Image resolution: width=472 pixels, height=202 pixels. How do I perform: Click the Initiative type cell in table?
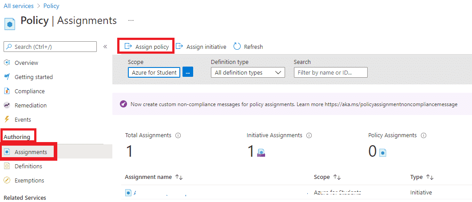421,192
